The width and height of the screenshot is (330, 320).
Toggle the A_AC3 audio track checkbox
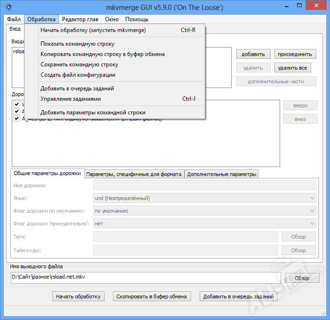pos(16,119)
